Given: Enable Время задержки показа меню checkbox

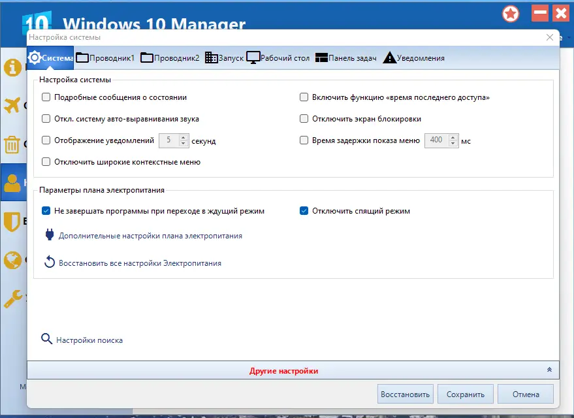Looking at the screenshot, I should pyautogui.click(x=304, y=140).
